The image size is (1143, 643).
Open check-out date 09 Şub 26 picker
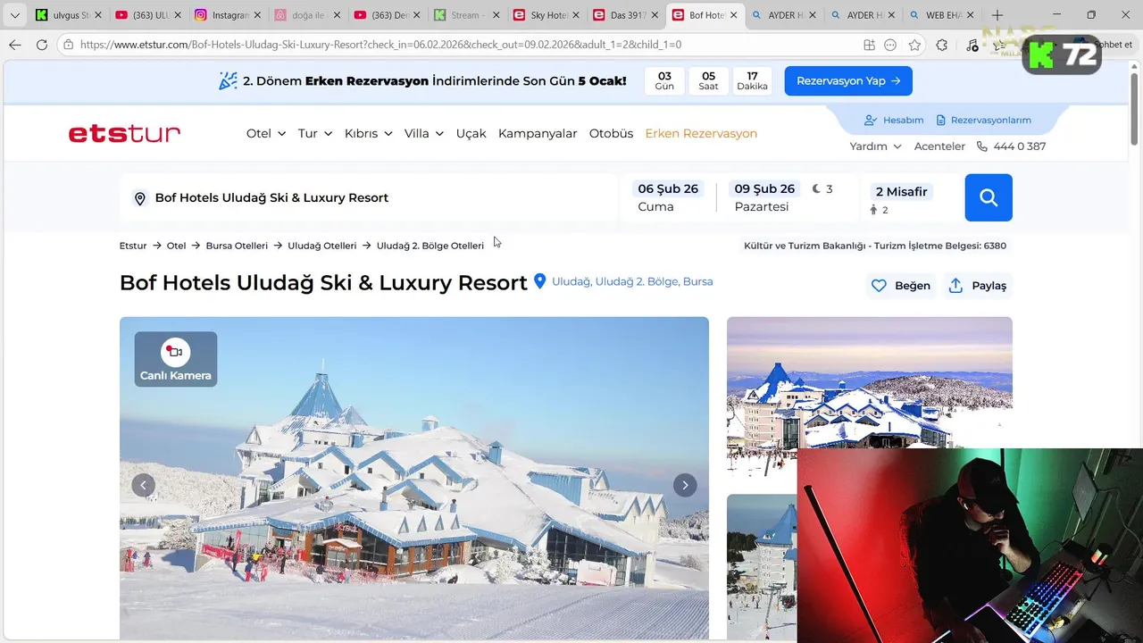(x=764, y=198)
